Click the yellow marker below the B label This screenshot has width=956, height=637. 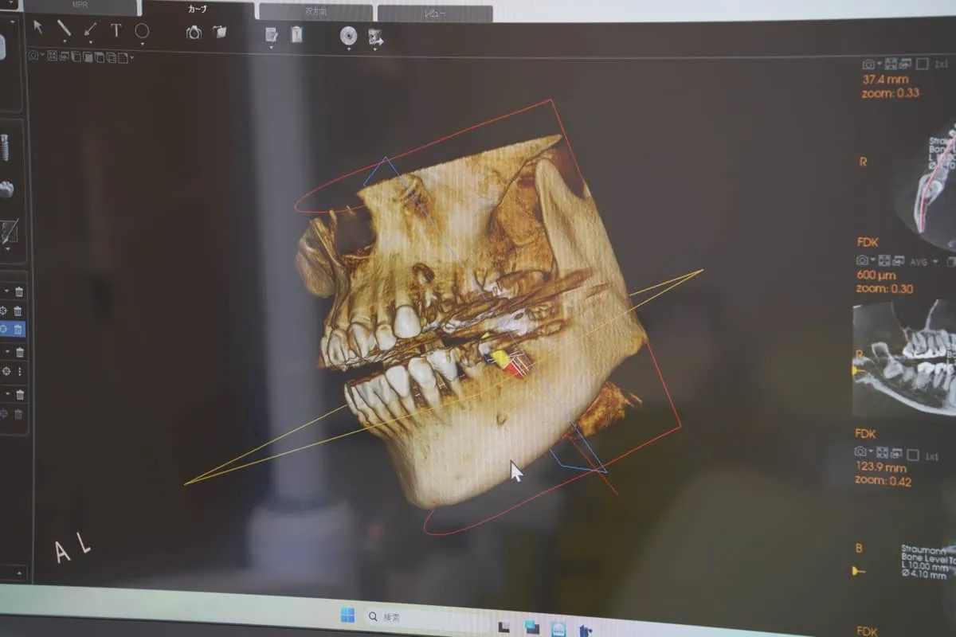click(859, 571)
